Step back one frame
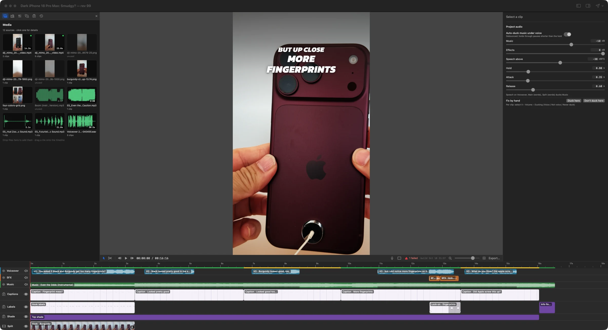The height and width of the screenshot is (330, 608). pyautogui.click(x=119, y=258)
